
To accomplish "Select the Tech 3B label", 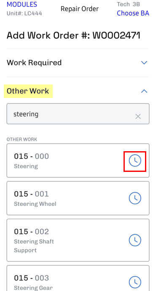I will [x=129, y=4].
